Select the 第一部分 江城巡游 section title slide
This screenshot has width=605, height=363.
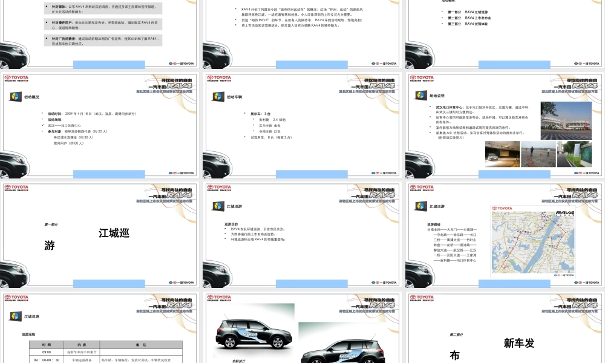pos(100,235)
